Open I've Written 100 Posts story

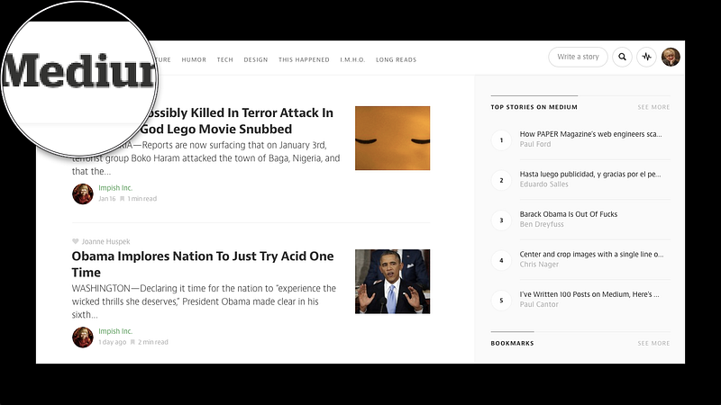coord(589,294)
